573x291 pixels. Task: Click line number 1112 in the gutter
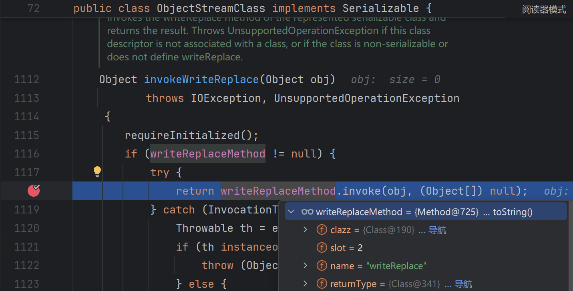pos(27,80)
